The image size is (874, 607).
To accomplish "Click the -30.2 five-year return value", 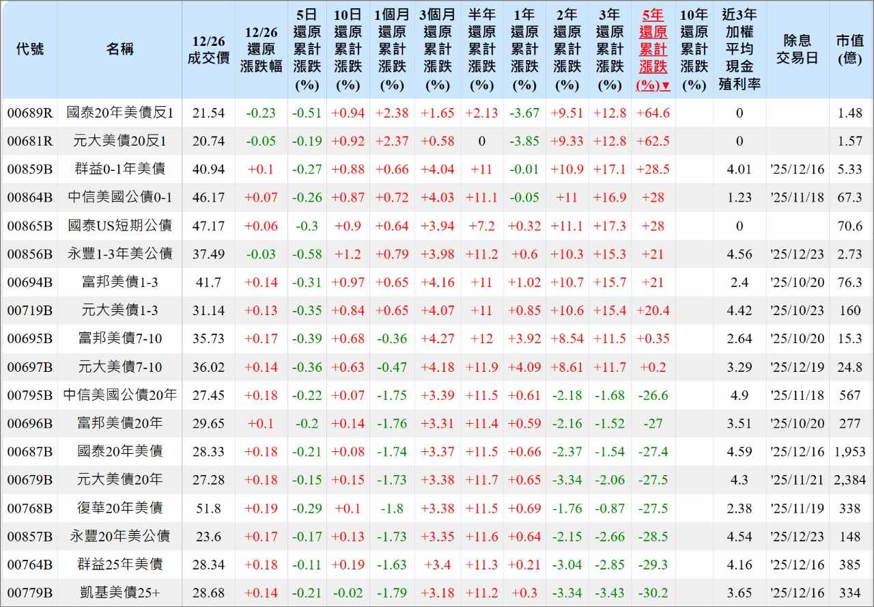I will point(653,593).
